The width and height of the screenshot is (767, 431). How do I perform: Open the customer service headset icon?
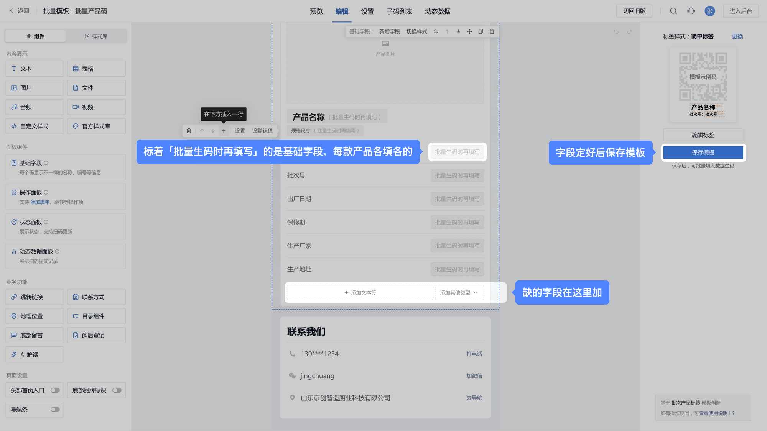[691, 11]
